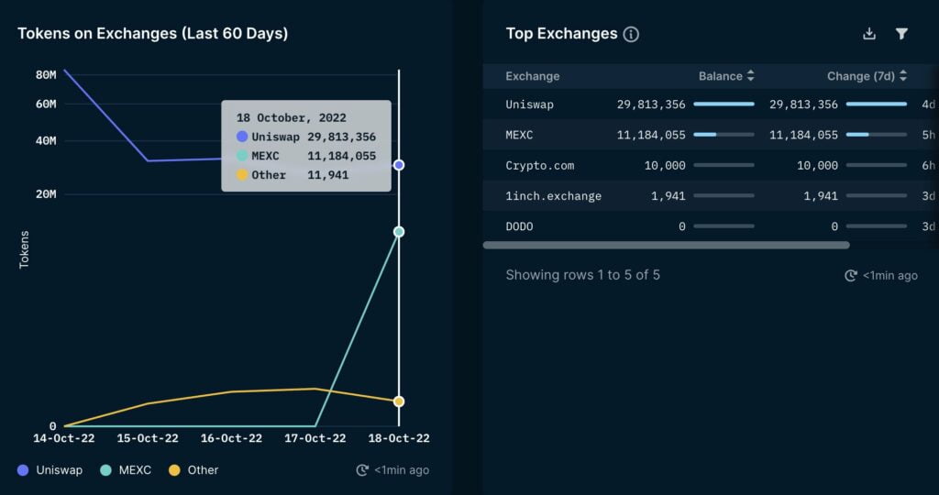The image size is (939, 495).
Task: Open the filter icon in Top Exchanges
Action: tap(901, 34)
